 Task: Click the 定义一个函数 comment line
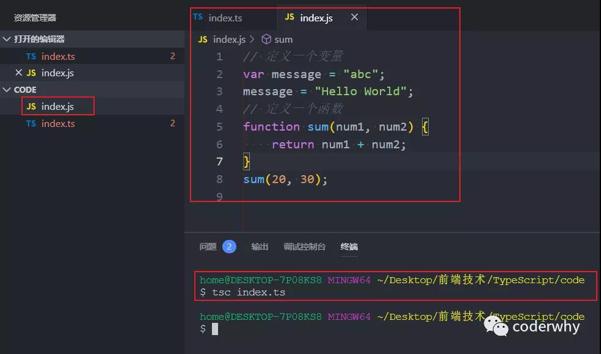pos(293,109)
